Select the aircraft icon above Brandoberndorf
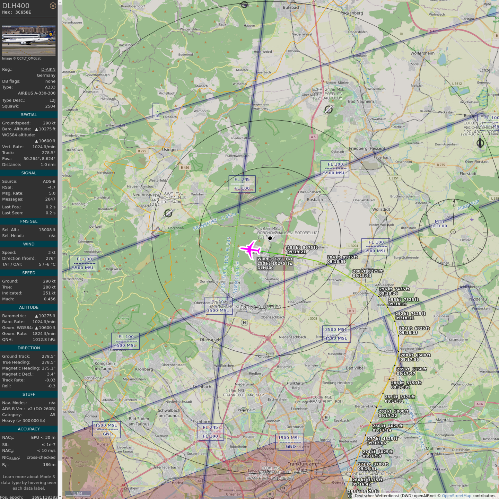The height and width of the screenshot is (499, 499). click(x=244, y=5)
